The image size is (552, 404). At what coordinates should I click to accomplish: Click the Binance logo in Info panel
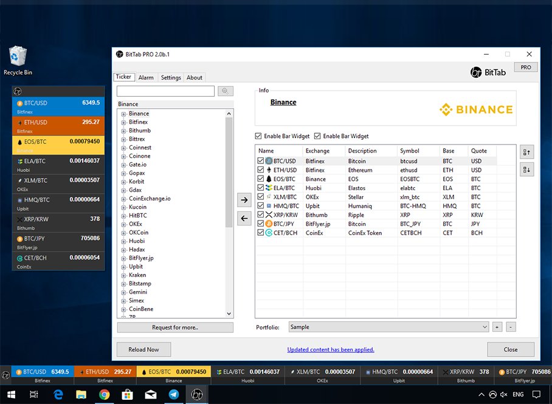tap(476, 109)
